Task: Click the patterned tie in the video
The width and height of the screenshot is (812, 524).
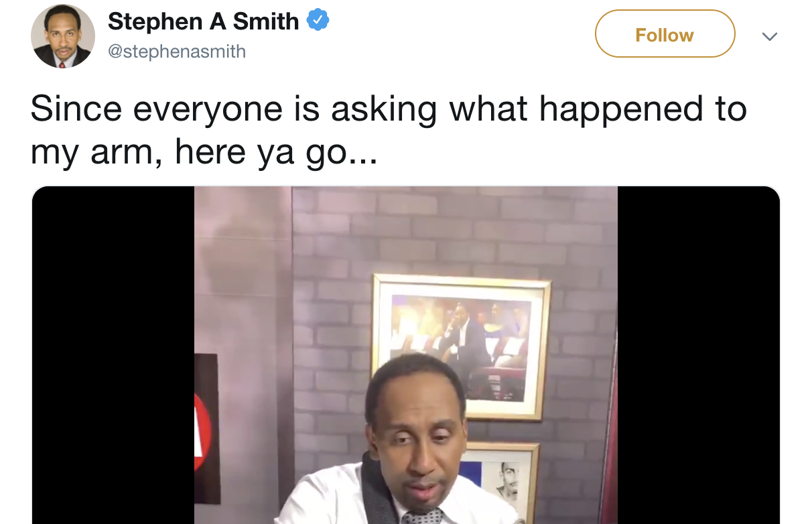Action: pos(422,517)
